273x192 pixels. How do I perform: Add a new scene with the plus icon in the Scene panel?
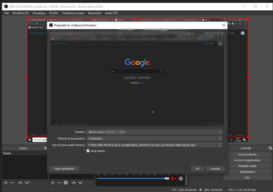click(x=6, y=183)
